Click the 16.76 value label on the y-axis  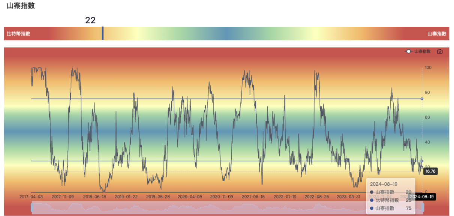coord(430,172)
